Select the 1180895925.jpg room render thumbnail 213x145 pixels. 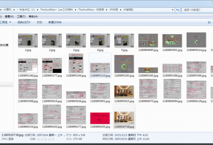pyautogui.click(x=124, y=92)
